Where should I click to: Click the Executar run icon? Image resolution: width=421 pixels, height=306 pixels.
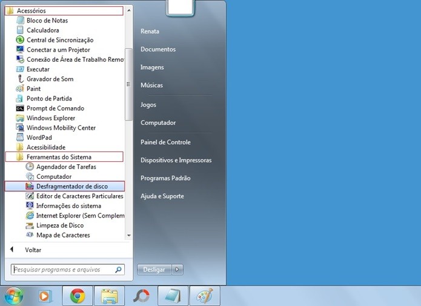click(x=20, y=69)
